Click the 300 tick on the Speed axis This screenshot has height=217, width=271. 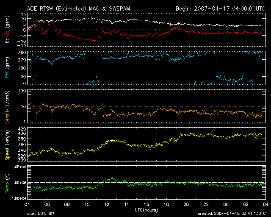tap(22, 160)
